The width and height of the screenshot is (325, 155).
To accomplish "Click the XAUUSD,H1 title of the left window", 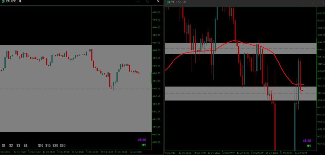I will coord(14,1).
